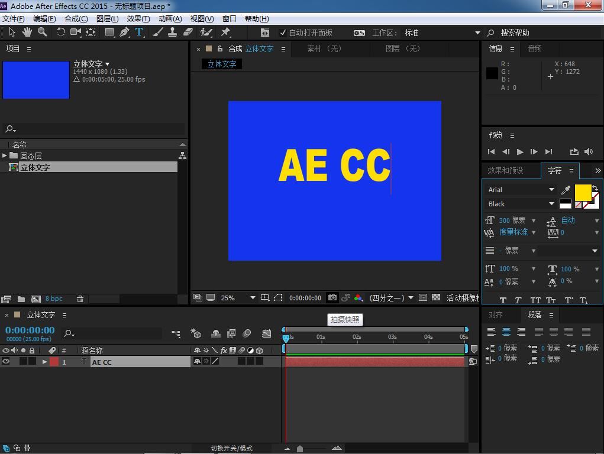Select the Hand tool
Image resolution: width=604 pixels, height=454 pixels.
27,33
